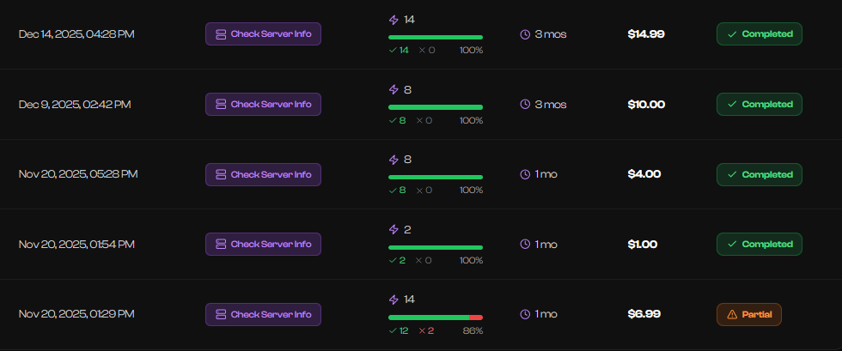Screen dimensions: 842x351
Task: Click the green check icon beside 12 succeeded
Action: (x=393, y=331)
